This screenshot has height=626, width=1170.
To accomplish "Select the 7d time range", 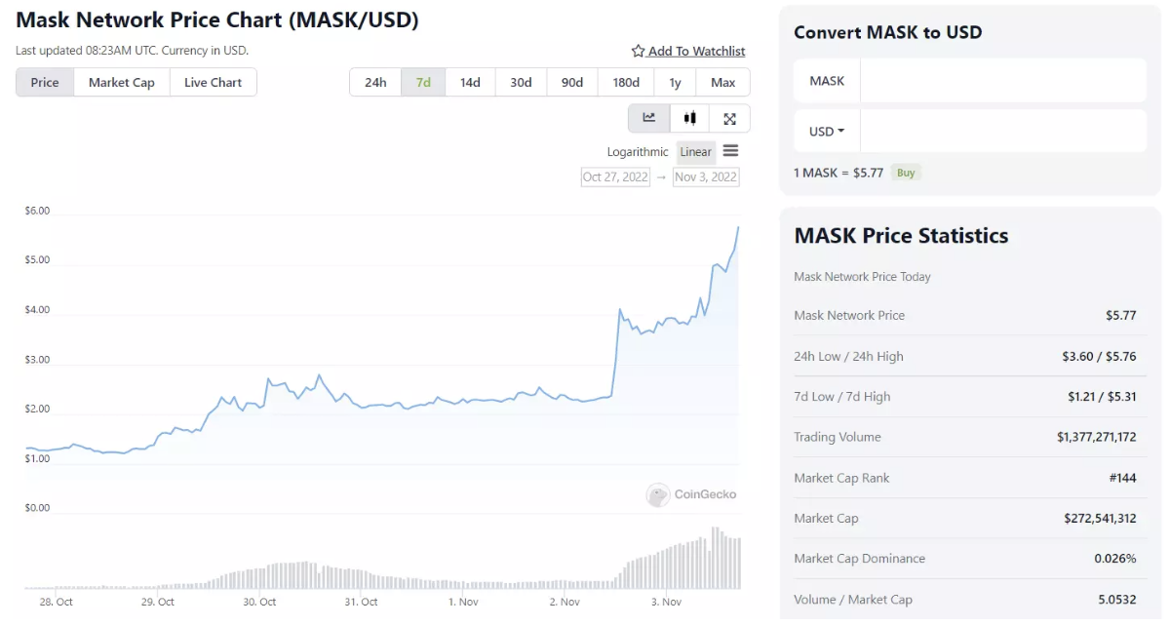I will pyautogui.click(x=423, y=82).
